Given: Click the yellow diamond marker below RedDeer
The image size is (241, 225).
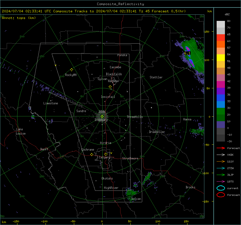Looking at the screenshot, I should (110, 87).
